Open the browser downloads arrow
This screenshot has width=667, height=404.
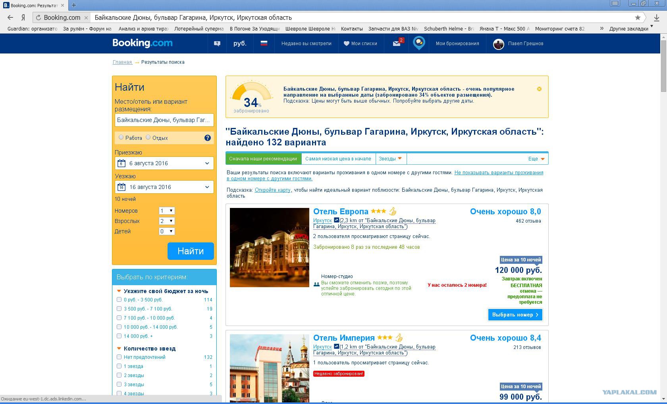click(657, 17)
